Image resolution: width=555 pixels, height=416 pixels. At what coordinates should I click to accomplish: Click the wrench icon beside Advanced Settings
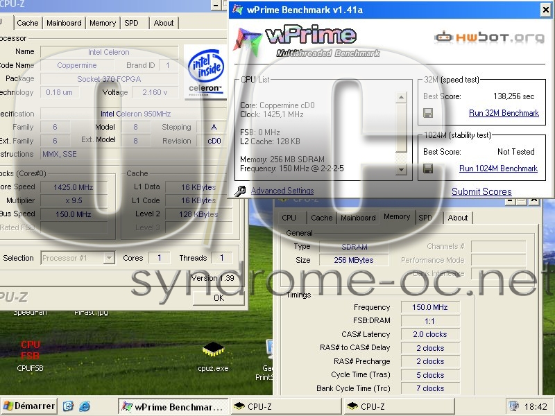point(240,191)
